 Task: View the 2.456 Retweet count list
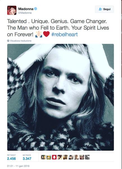coord(12,157)
